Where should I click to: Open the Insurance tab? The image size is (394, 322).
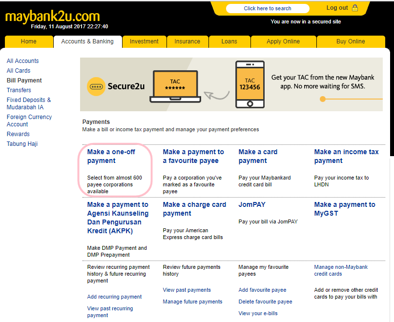click(187, 41)
